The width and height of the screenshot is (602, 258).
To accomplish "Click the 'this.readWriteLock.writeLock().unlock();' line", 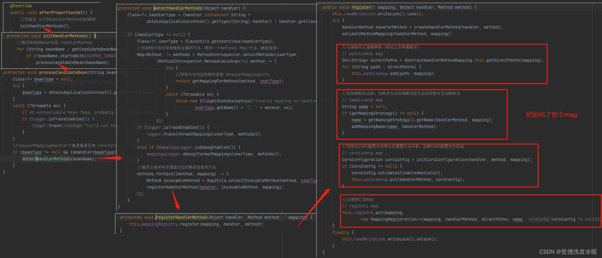I will (x=390, y=239).
